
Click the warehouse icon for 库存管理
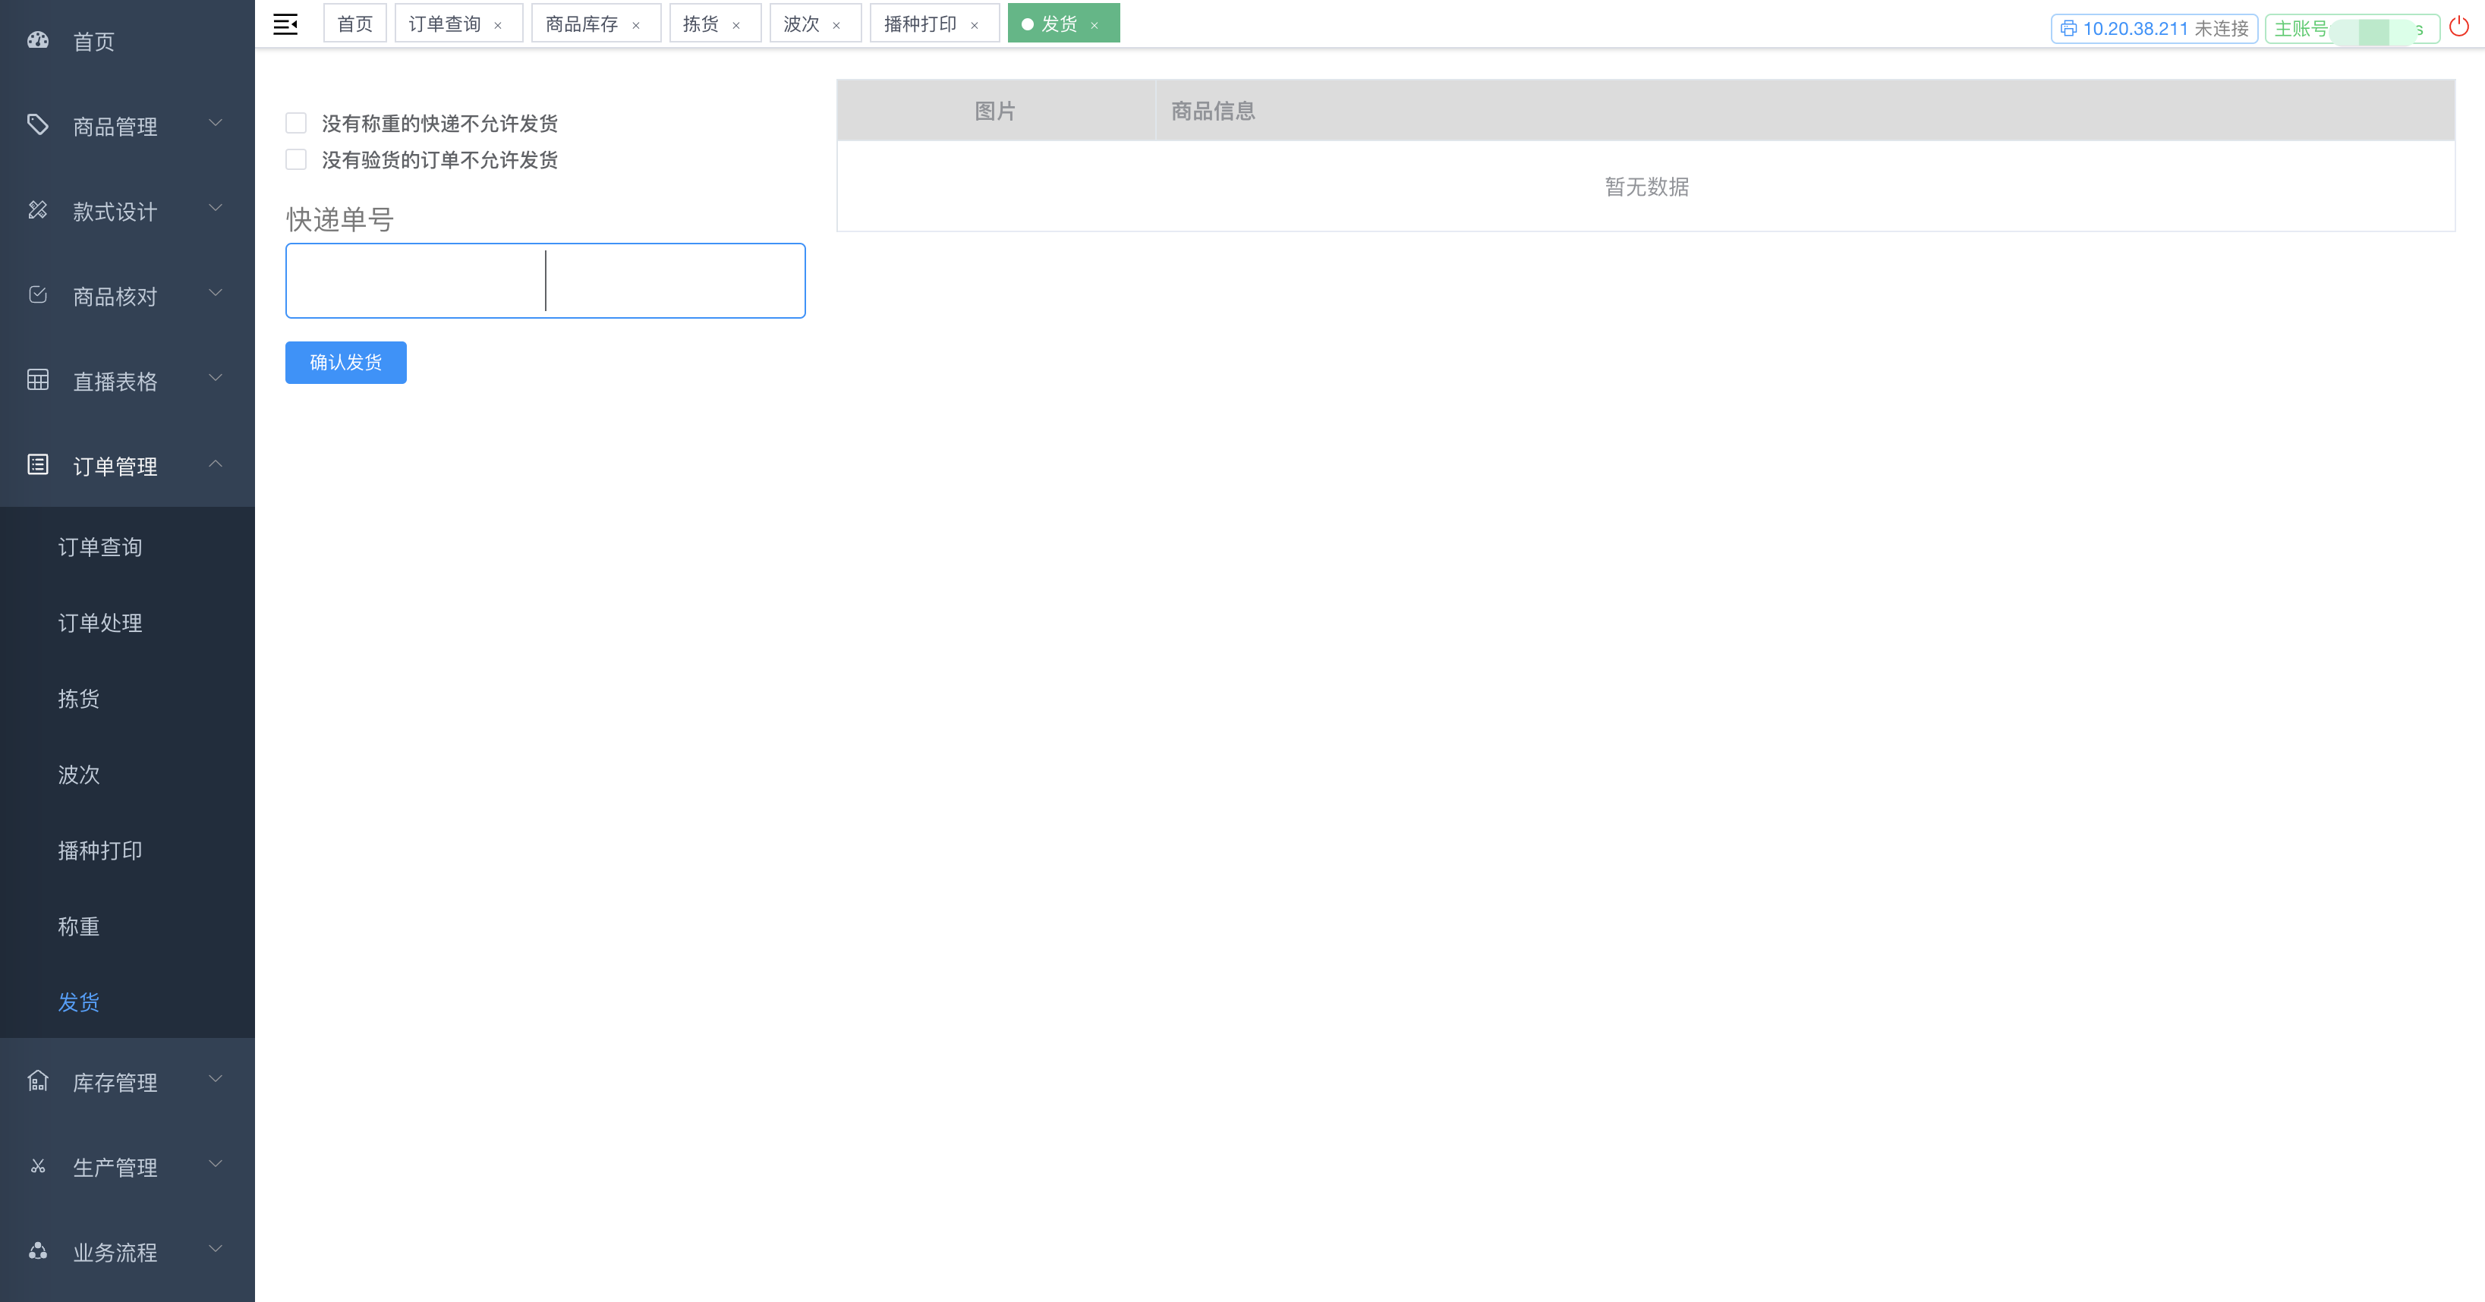click(38, 1080)
